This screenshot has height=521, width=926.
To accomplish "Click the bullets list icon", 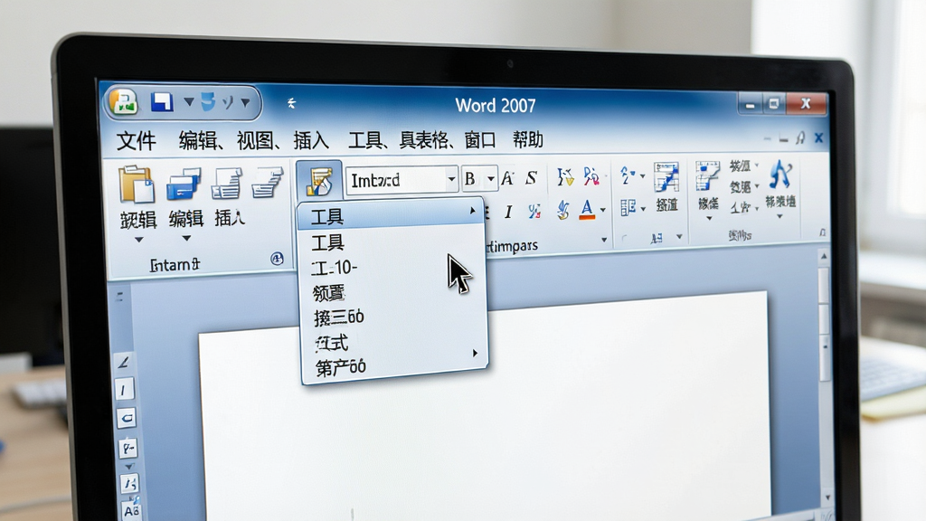I will [628, 175].
